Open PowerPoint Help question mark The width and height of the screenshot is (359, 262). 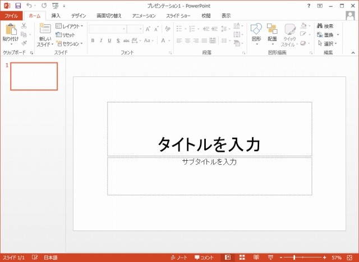(x=309, y=6)
